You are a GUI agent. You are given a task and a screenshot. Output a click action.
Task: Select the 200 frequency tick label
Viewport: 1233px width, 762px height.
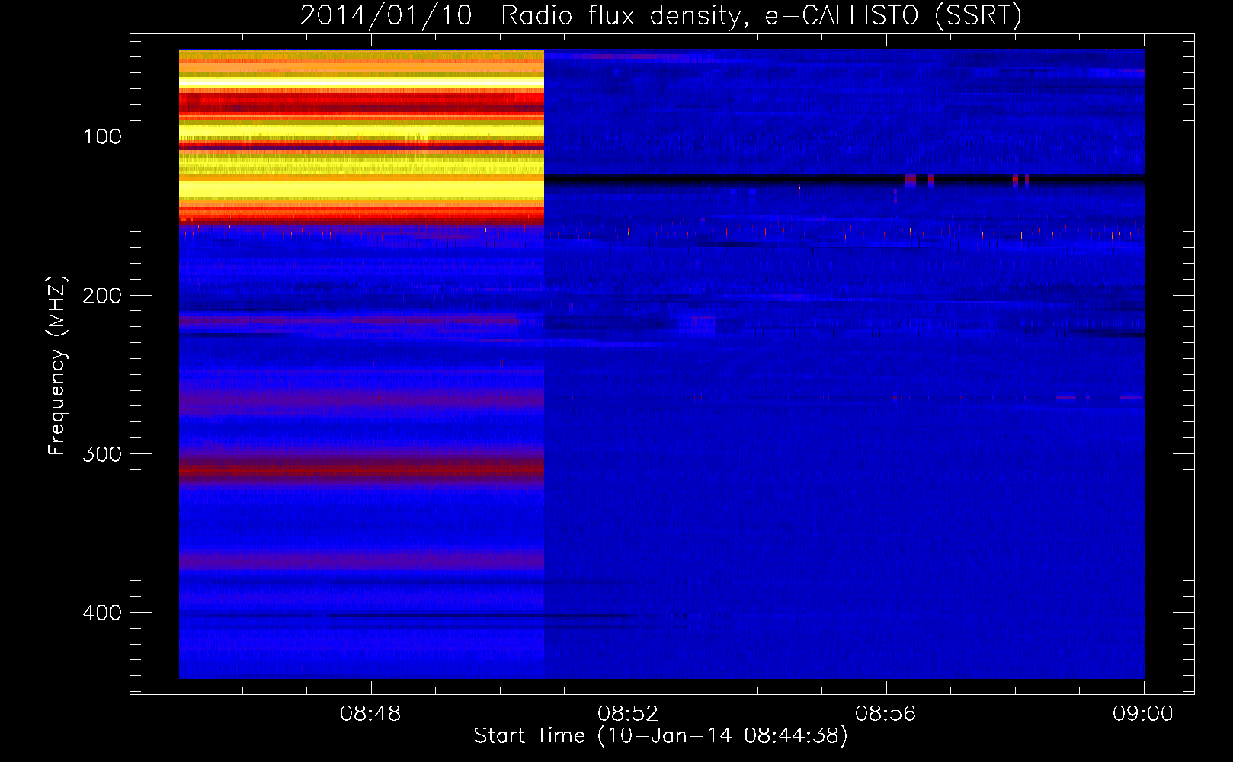point(102,295)
